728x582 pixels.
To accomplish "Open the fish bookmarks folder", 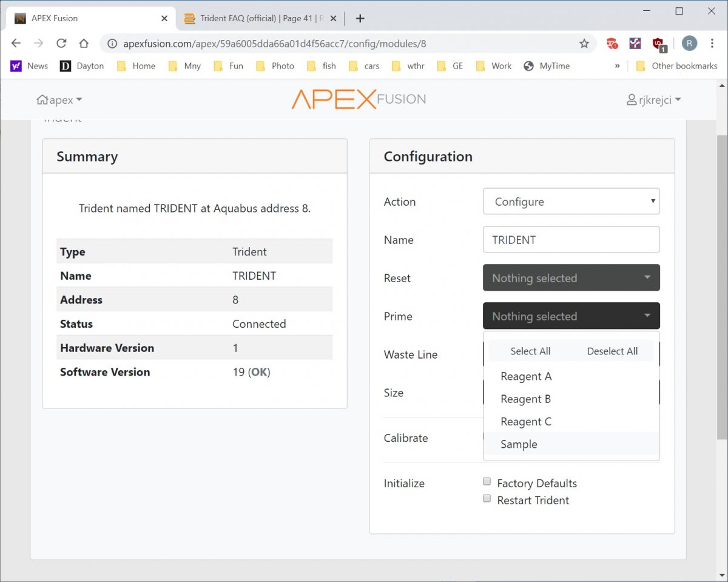I will pos(322,66).
